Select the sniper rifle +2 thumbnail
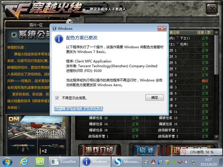This screenshot has width=223, height=167. pos(52,147)
